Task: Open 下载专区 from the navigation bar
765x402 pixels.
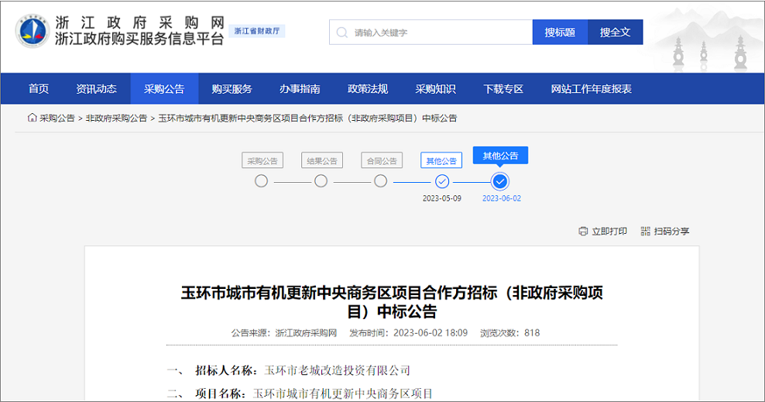Action: (503, 89)
